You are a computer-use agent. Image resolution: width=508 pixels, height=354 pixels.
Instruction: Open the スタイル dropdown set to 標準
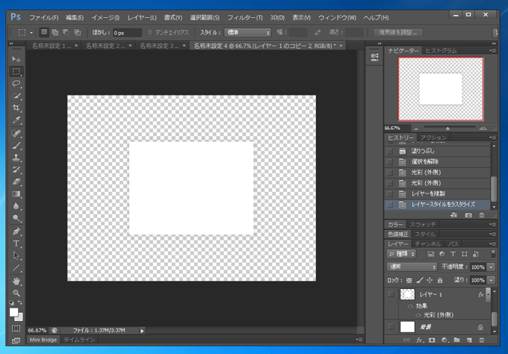247,33
